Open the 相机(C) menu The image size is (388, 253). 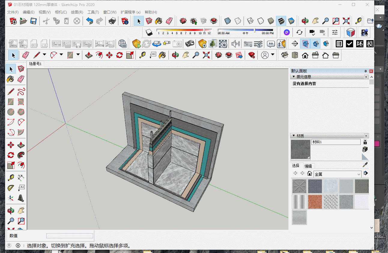(x=61, y=12)
